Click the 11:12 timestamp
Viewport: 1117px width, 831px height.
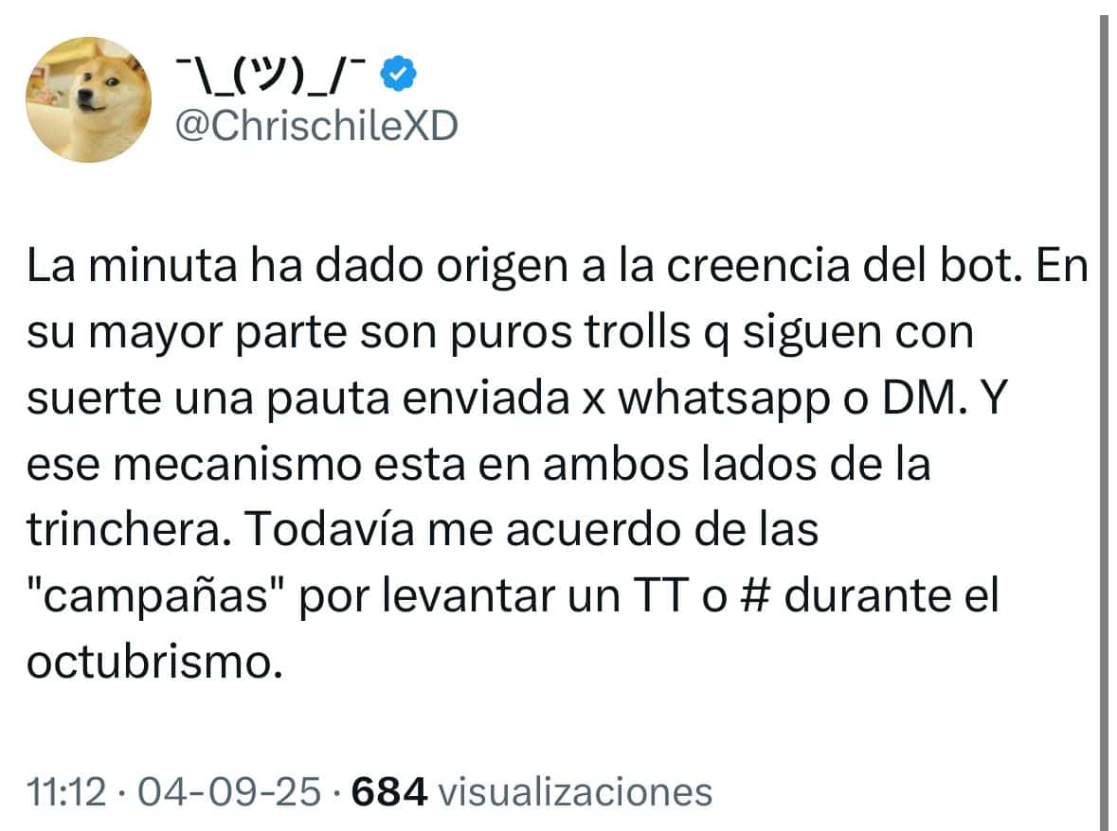(66, 791)
